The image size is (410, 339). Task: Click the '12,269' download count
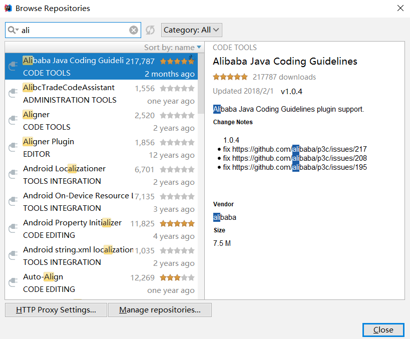(143, 278)
